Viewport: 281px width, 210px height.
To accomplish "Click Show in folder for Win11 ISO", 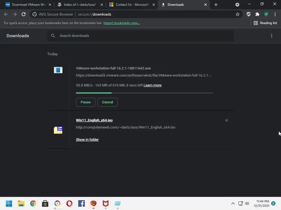I will pyautogui.click(x=87, y=140).
